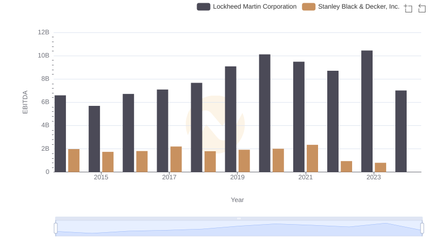Click the Stanley Black & Decker bar for 2021
432x249 pixels.
pyautogui.click(x=313, y=158)
